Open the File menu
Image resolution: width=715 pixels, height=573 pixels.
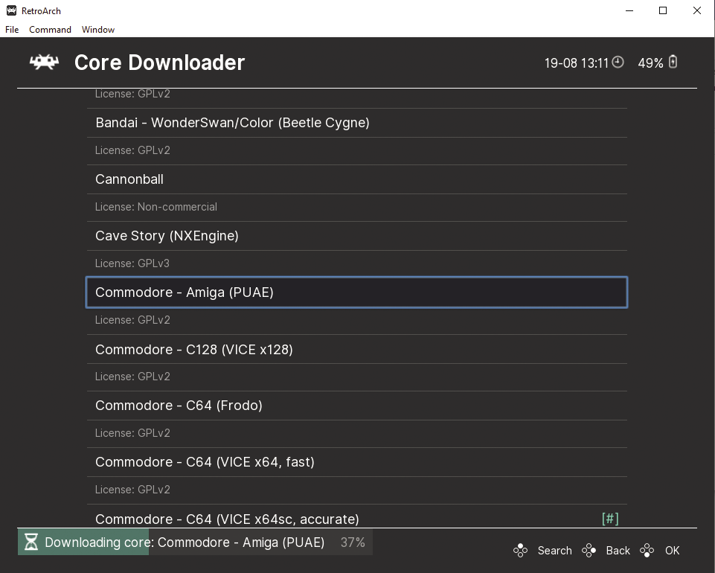pos(12,30)
